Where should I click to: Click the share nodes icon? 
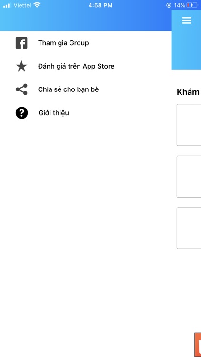click(21, 89)
